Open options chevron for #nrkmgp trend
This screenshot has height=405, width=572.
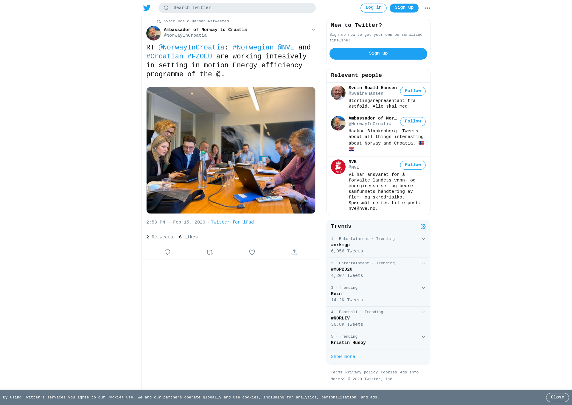[x=423, y=239]
